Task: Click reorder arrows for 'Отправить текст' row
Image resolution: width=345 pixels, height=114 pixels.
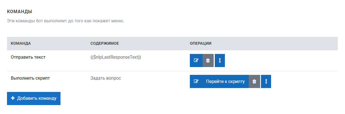Action: [x=220, y=61]
